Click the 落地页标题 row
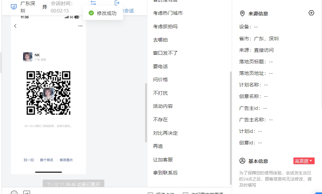This screenshot has width=322, height=194. tap(256, 62)
